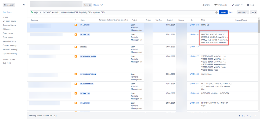Sort by Summary column header
The height and width of the screenshot is (119, 260).
click(34, 20)
